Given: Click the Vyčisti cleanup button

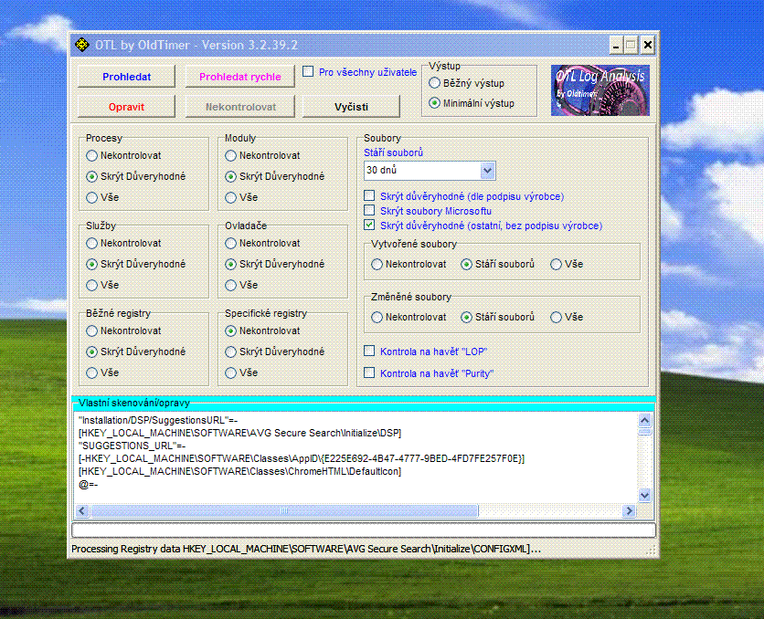Looking at the screenshot, I should tap(351, 107).
